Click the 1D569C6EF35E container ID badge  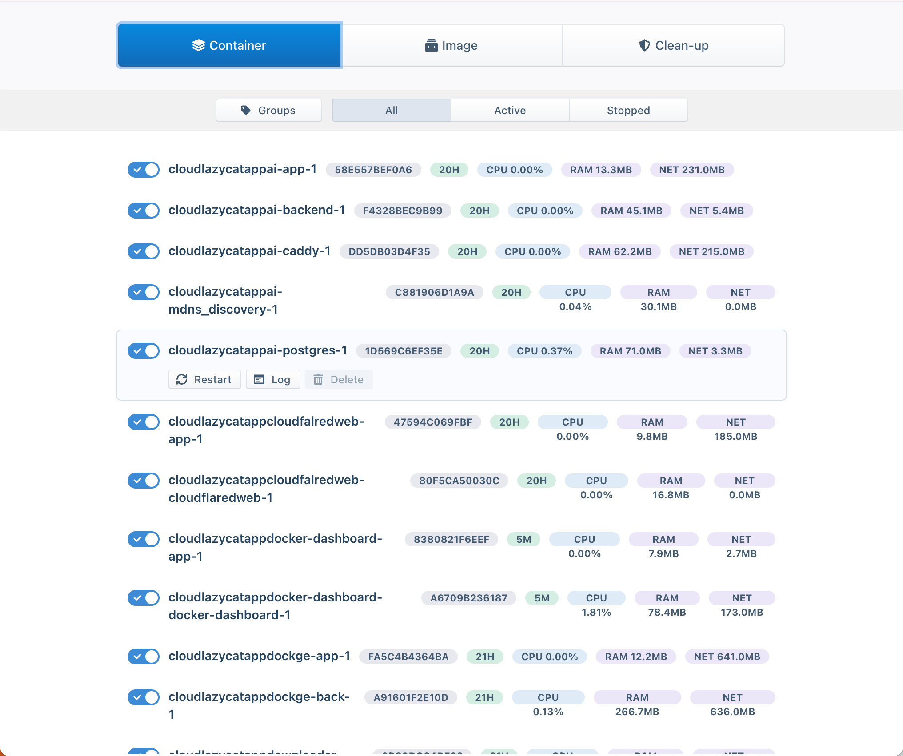click(x=404, y=351)
